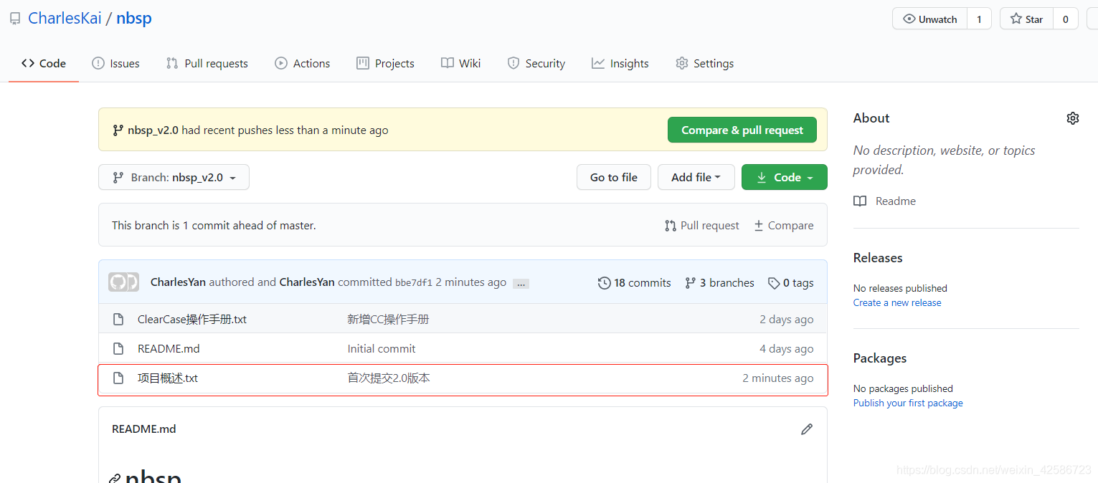This screenshot has width=1098, height=483.
Task: Click the 新增CC操作手册 commit message
Action: [x=388, y=319]
